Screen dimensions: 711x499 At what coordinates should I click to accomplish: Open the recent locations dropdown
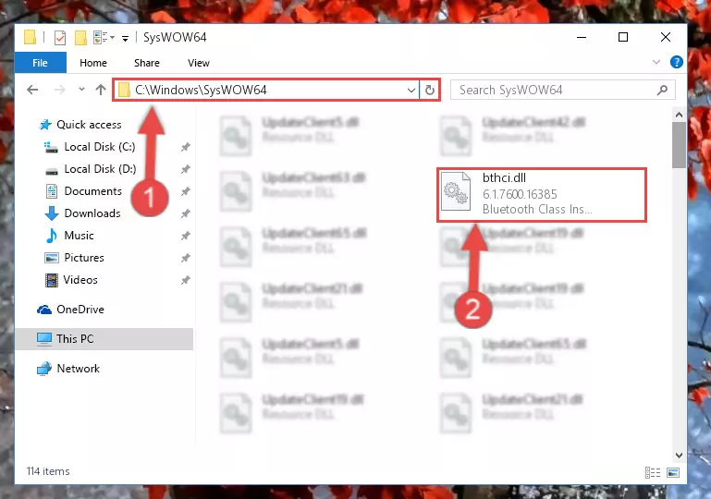[x=81, y=90]
